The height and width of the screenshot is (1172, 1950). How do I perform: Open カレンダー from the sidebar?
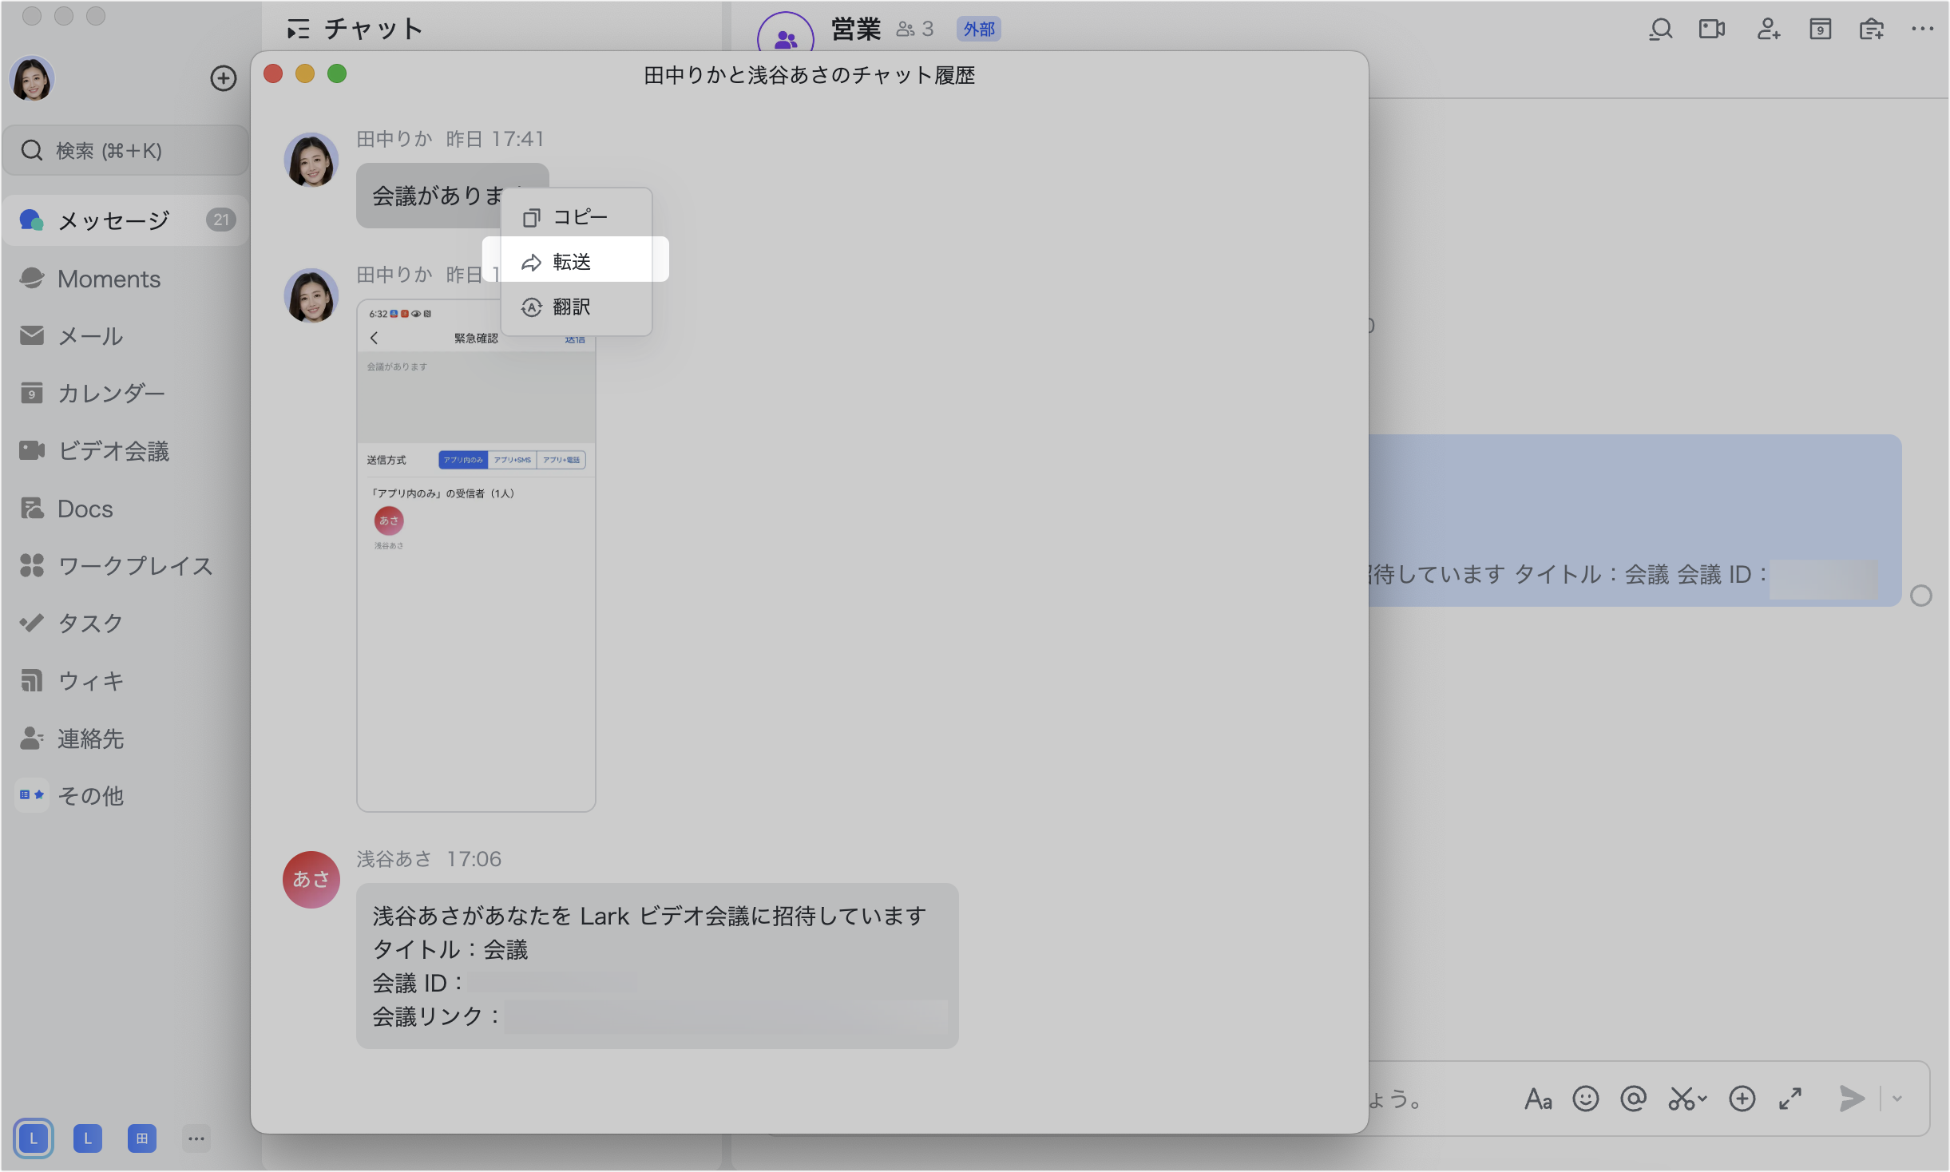(x=126, y=394)
